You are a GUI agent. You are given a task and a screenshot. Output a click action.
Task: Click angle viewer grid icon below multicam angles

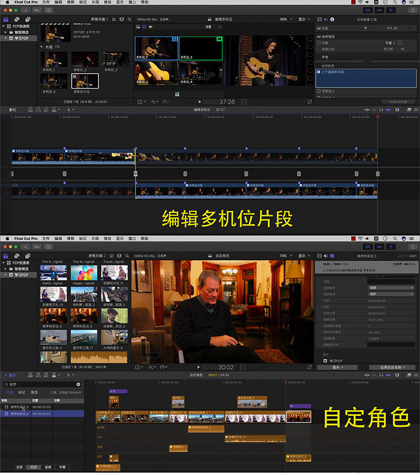(x=178, y=94)
